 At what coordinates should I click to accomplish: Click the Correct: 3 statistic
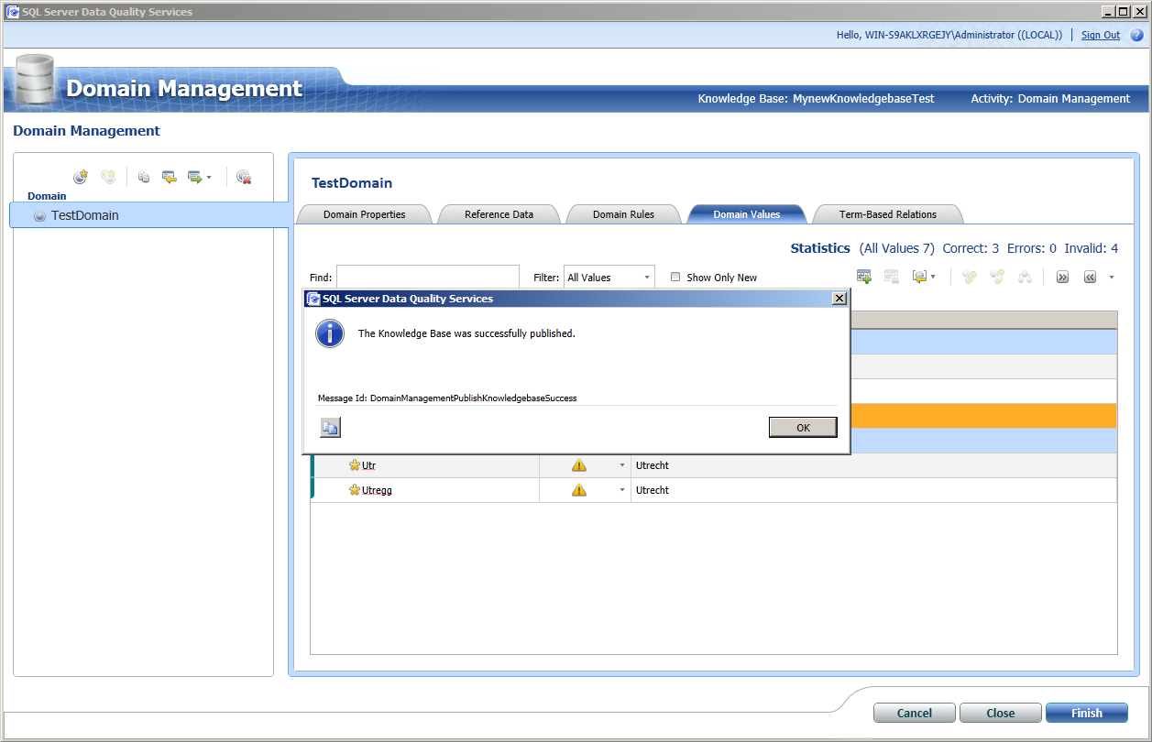(x=971, y=248)
